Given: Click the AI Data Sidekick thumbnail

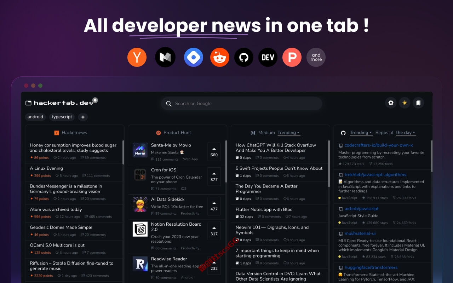Looking at the screenshot, I should [140, 204].
